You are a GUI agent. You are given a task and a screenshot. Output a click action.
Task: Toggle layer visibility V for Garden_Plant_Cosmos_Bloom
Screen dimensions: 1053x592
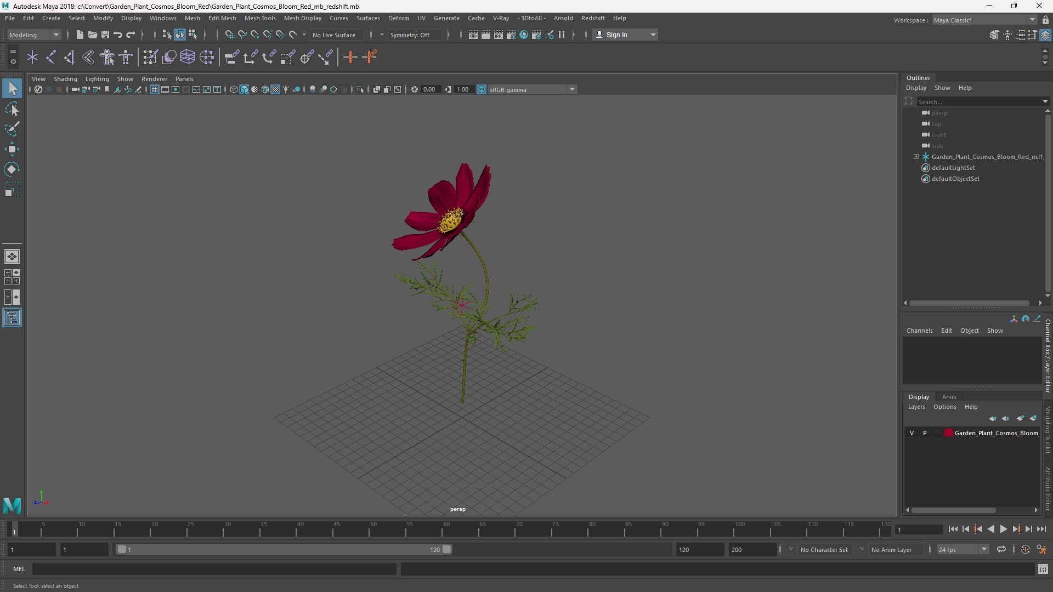[x=912, y=433]
